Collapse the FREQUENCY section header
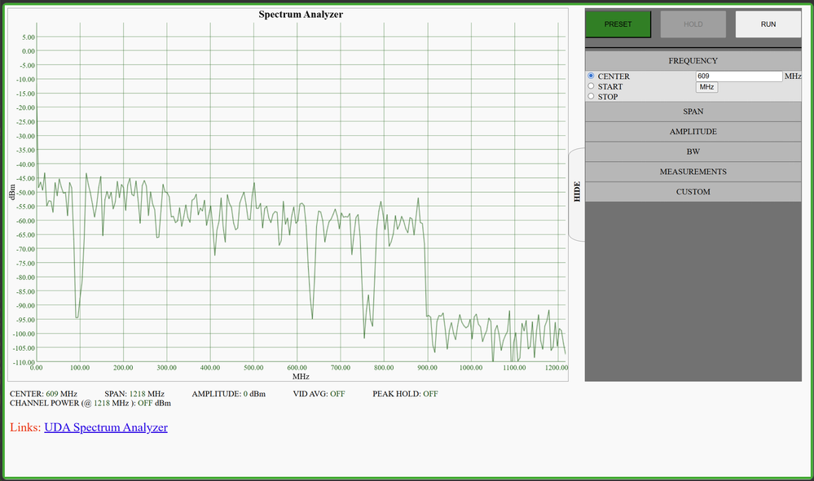 (x=693, y=61)
